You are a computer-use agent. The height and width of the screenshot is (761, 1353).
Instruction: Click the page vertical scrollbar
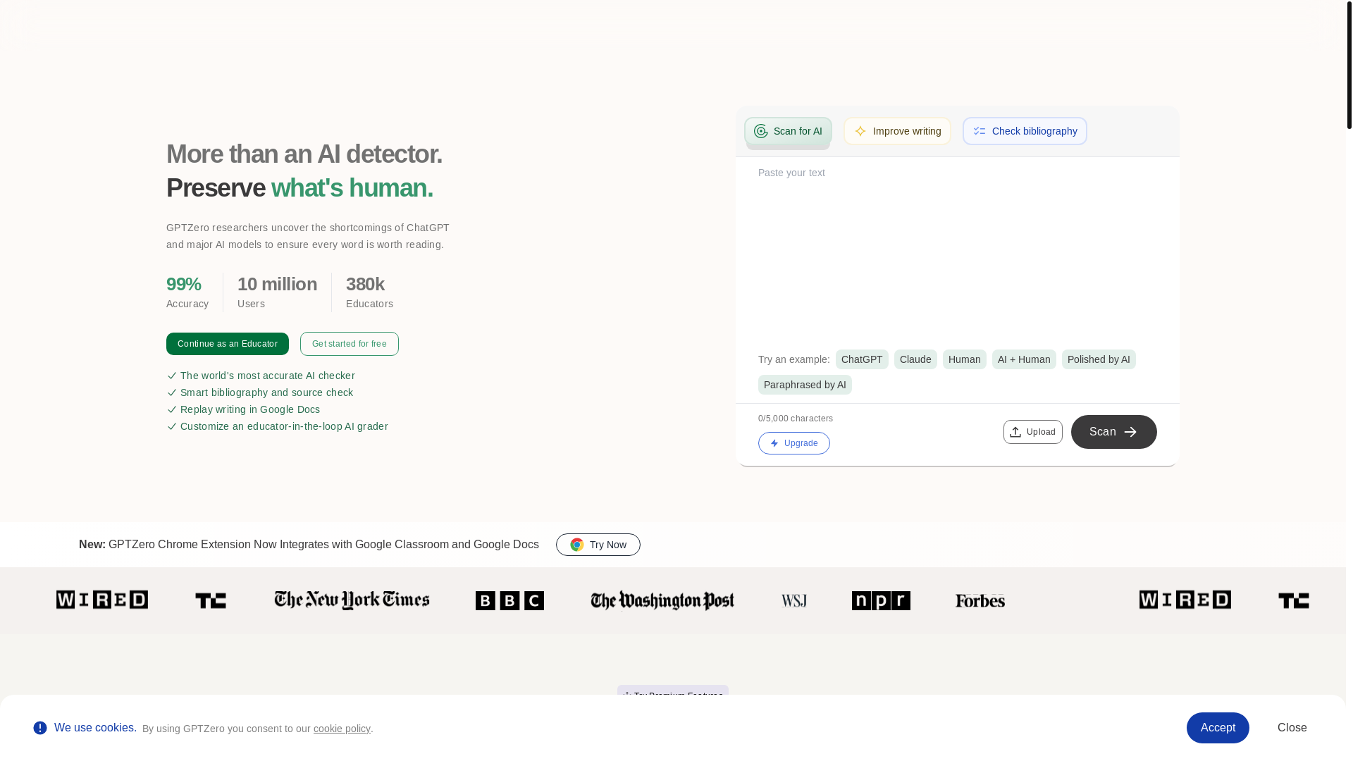pyautogui.click(x=1349, y=65)
